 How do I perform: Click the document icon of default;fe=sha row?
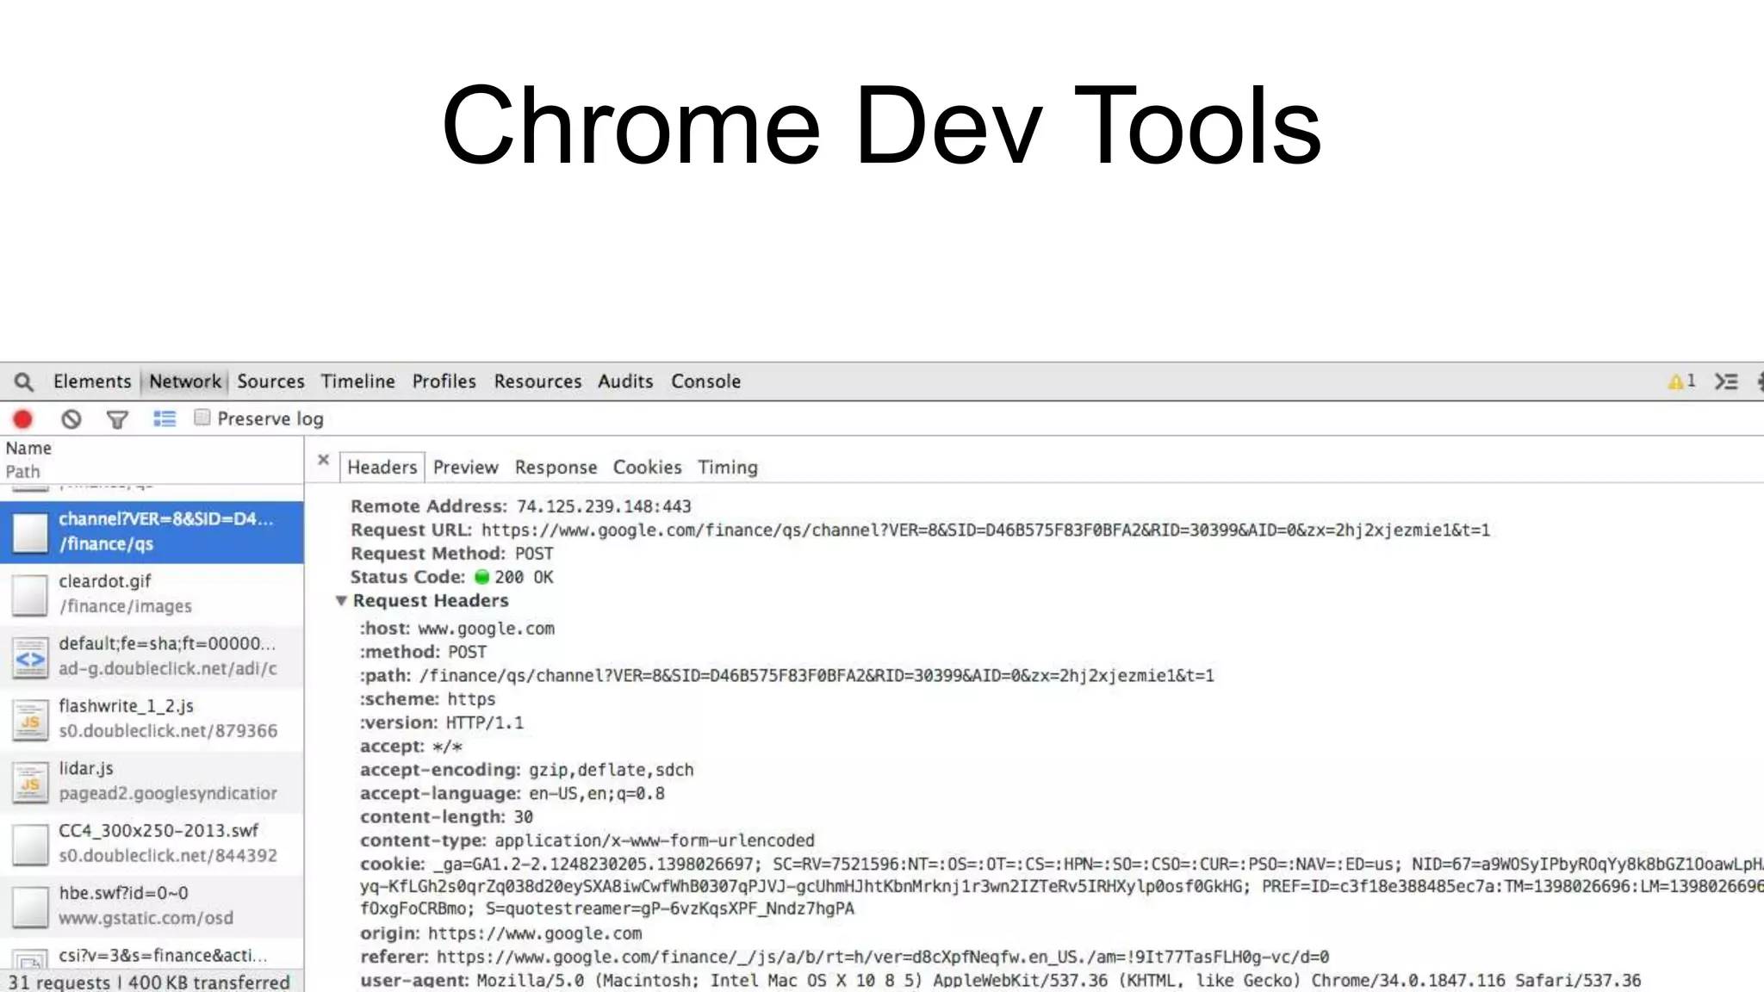coord(30,658)
